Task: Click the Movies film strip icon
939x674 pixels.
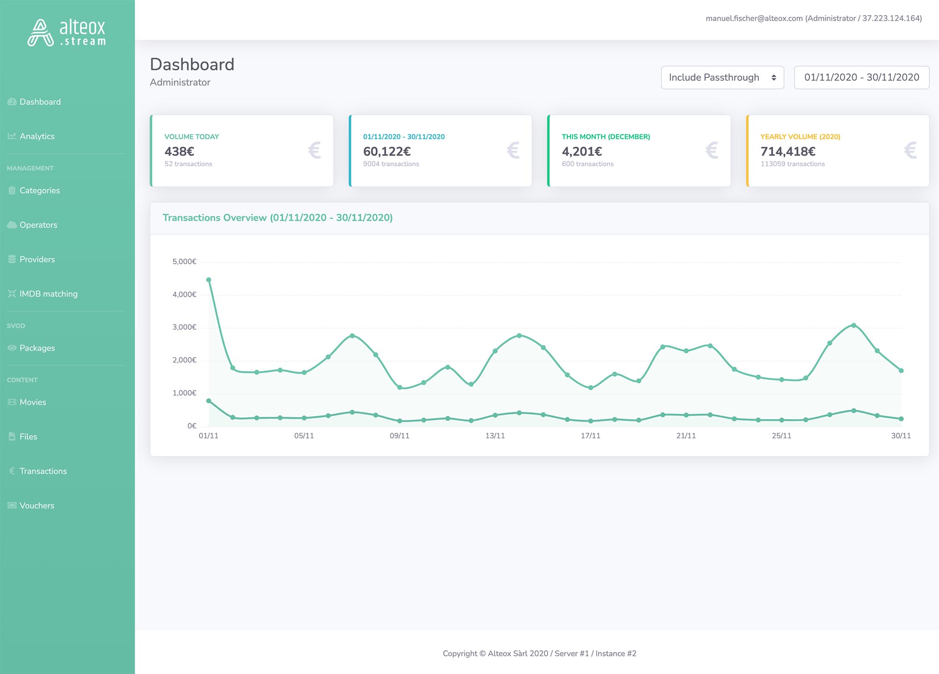Action: (12, 402)
